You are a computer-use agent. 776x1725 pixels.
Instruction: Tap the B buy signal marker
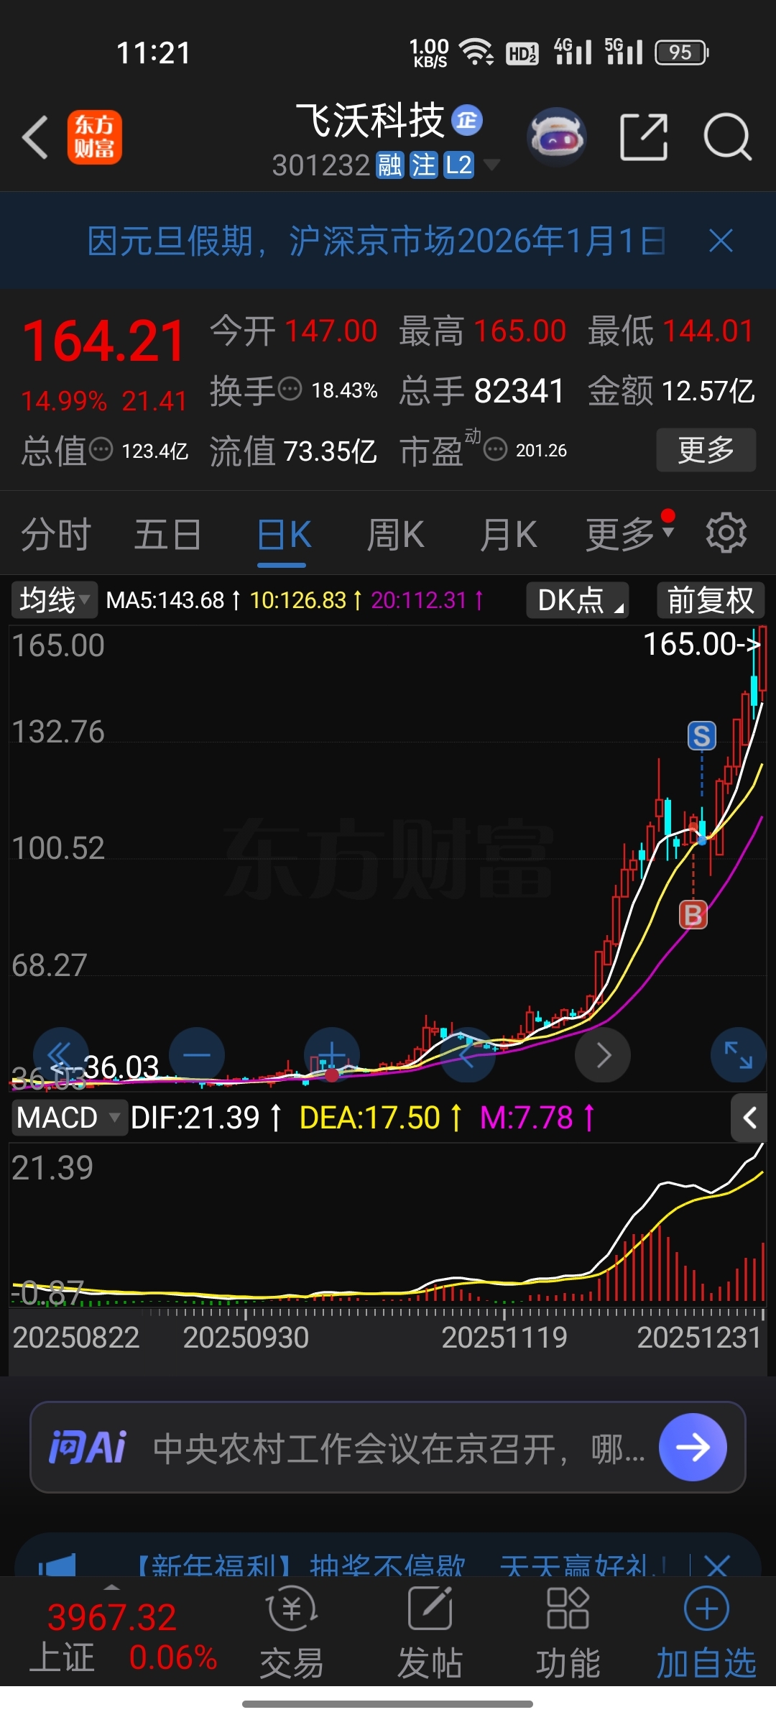point(693,915)
